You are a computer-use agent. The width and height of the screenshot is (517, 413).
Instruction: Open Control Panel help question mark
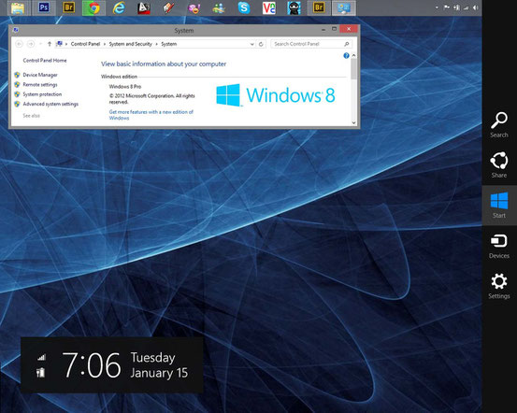346,56
